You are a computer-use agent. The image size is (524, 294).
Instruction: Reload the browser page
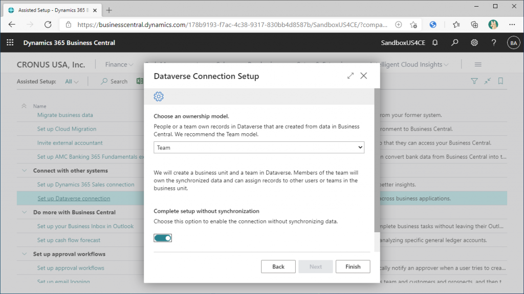click(x=48, y=24)
